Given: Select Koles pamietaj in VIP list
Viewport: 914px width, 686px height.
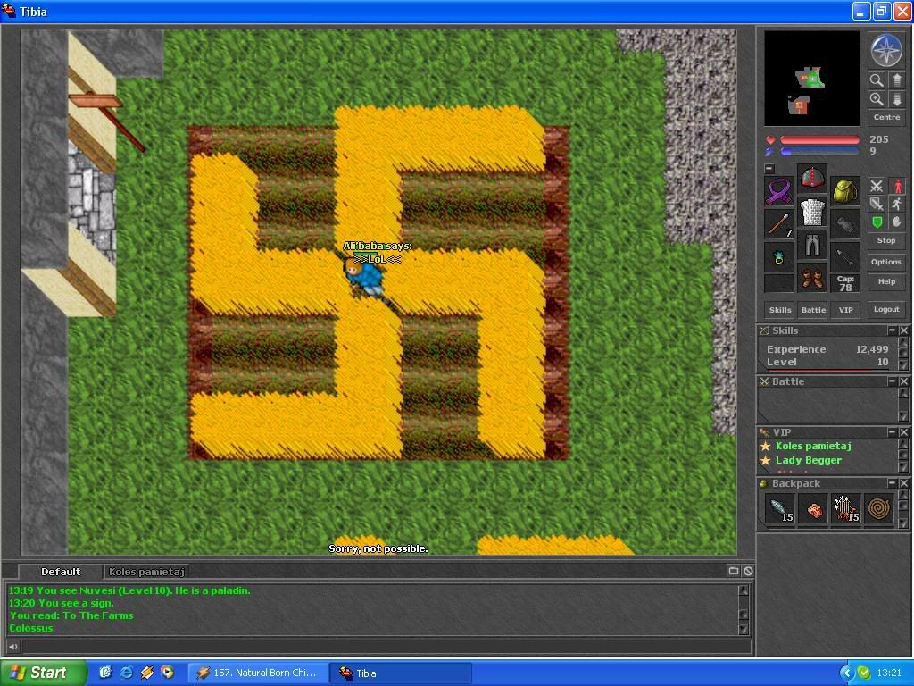Looking at the screenshot, I should pyautogui.click(x=812, y=446).
